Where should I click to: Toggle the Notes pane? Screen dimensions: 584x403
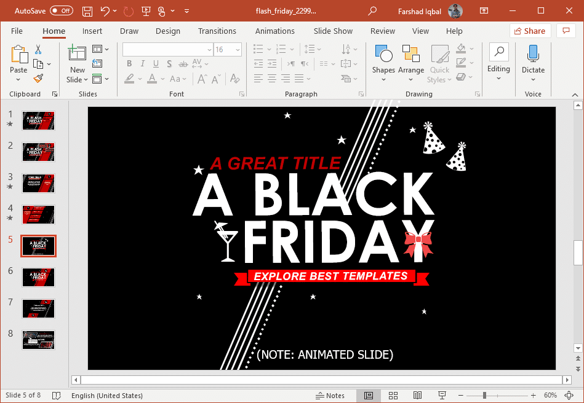[x=330, y=396]
